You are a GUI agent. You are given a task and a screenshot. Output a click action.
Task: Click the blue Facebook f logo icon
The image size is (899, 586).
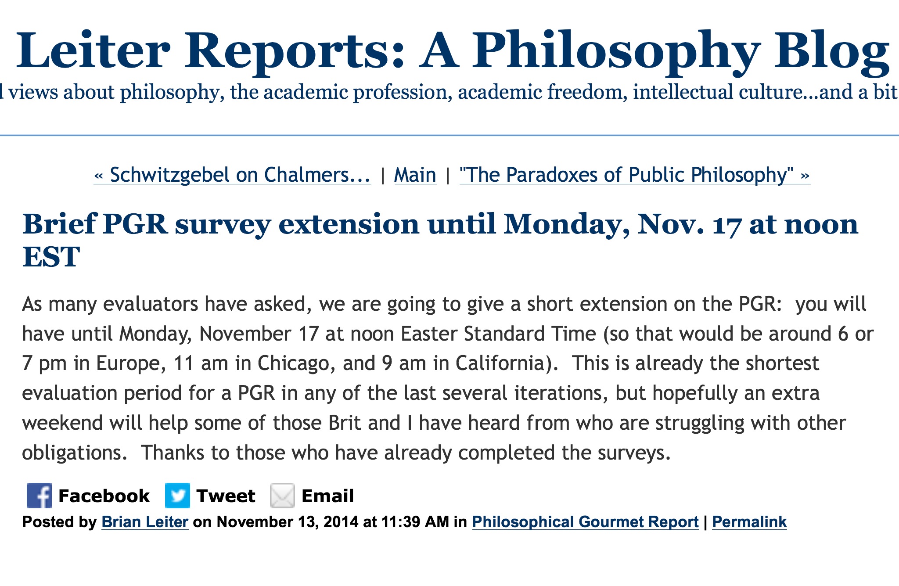tap(39, 496)
